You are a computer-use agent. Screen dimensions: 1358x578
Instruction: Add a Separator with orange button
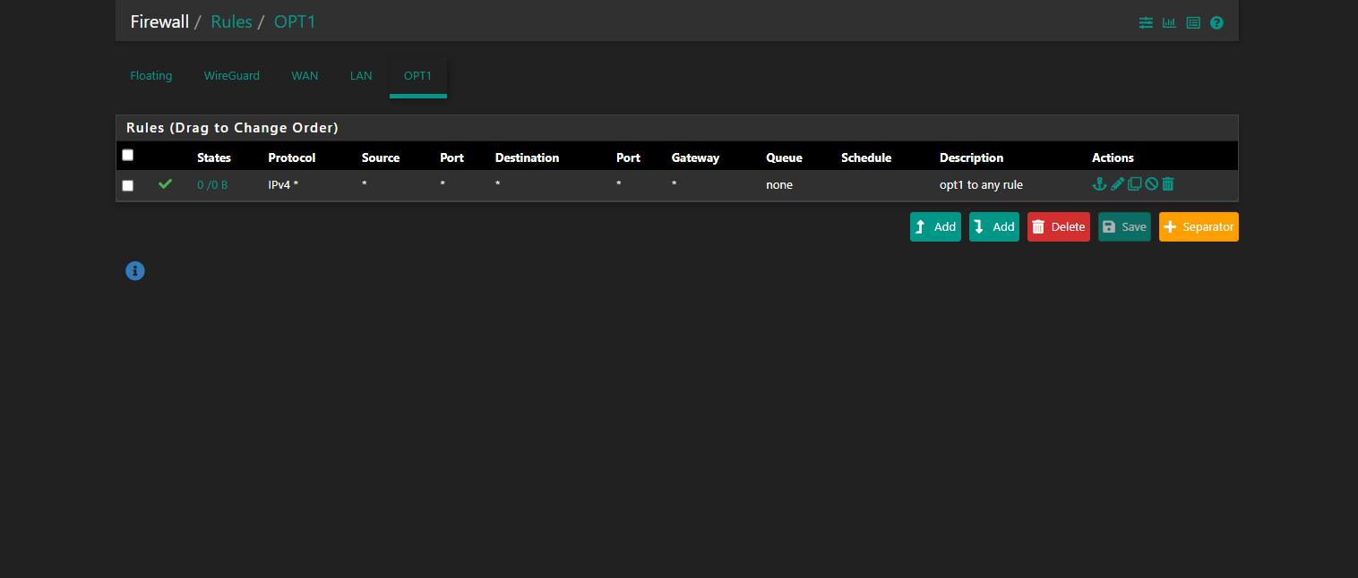click(x=1199, y=227)
